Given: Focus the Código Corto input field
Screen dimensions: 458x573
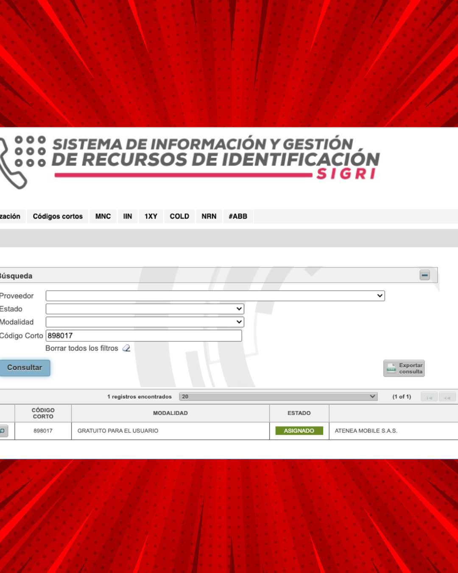Looking at the screenshot, I should tap(144, 336).
